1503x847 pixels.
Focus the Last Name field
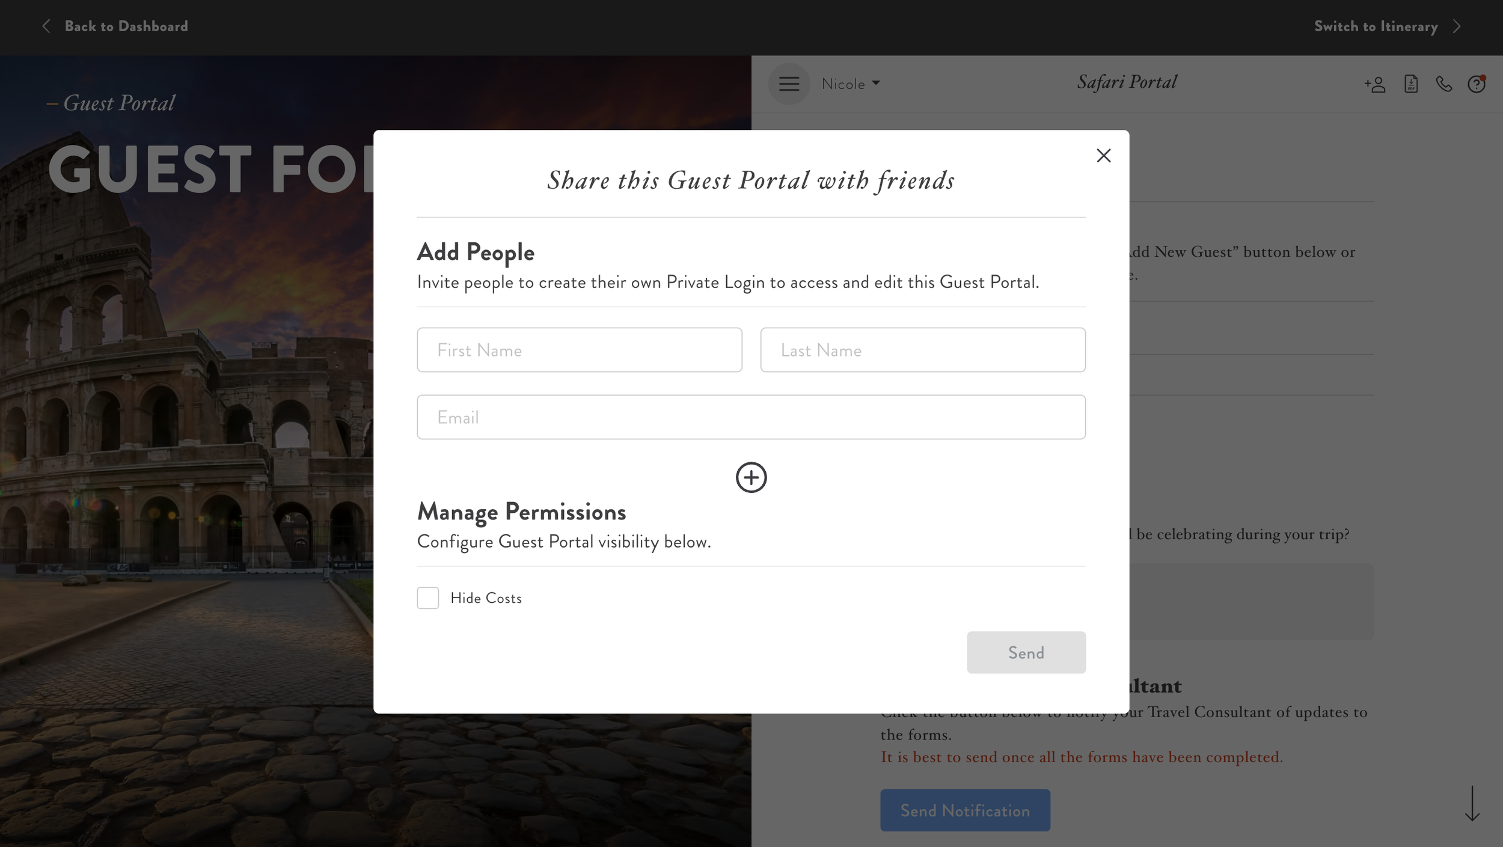[922, 350]
